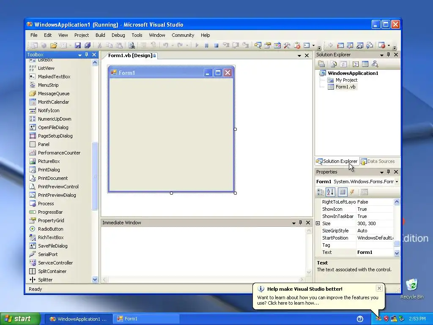
Task: Open dropdown arrow next to Breakpoints icon
Action: coord(389,45)
